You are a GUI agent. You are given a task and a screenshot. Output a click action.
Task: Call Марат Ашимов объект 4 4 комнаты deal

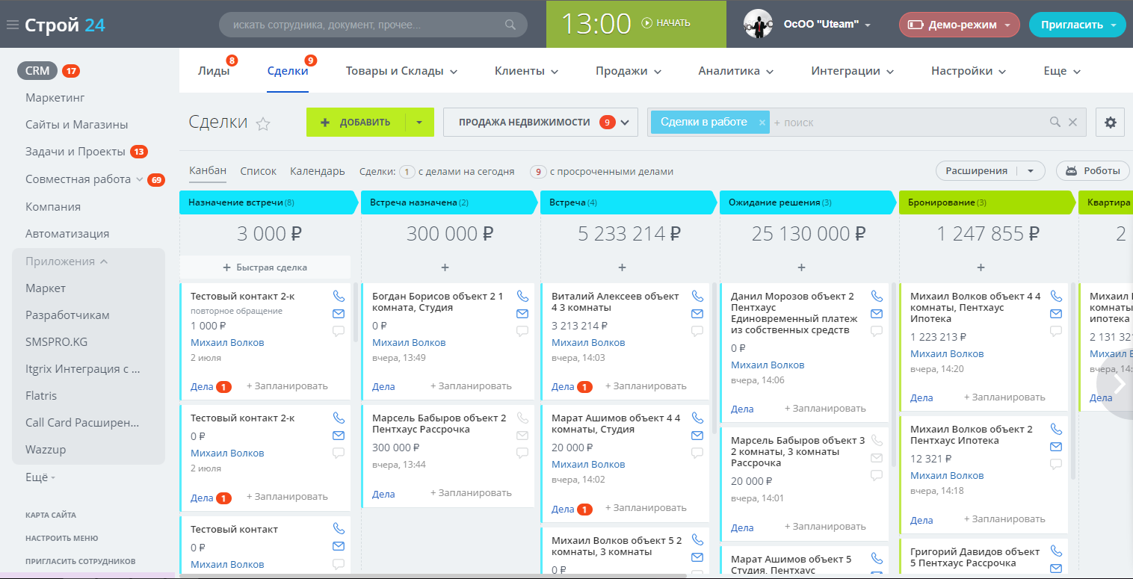coord(697,418)
